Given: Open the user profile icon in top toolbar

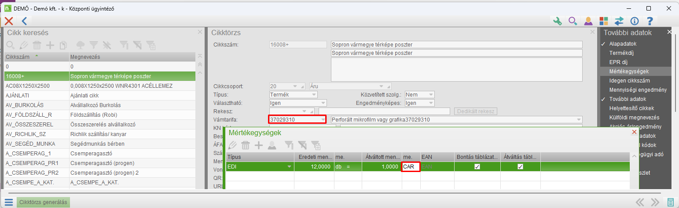Looking at the screenshot, I should coord(588,21).
